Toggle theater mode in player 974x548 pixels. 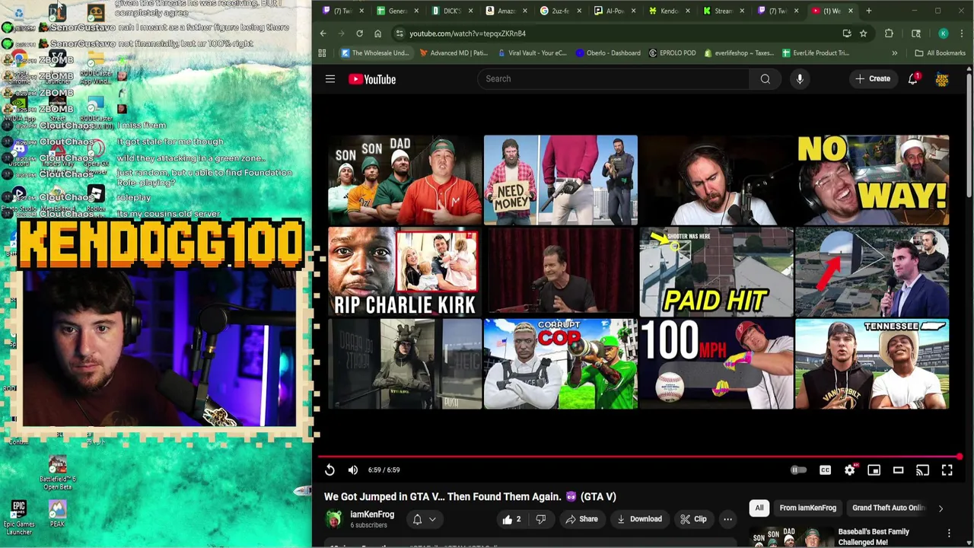click(x=898, y=470)
